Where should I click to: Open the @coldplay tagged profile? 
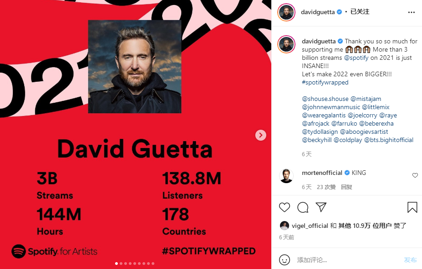click(348, 140)
